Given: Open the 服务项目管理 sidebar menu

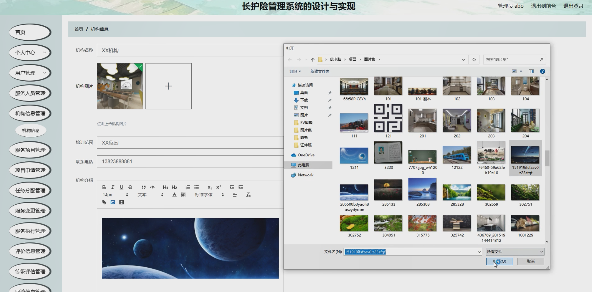Looking at the screenshot, I should (30, 150).
